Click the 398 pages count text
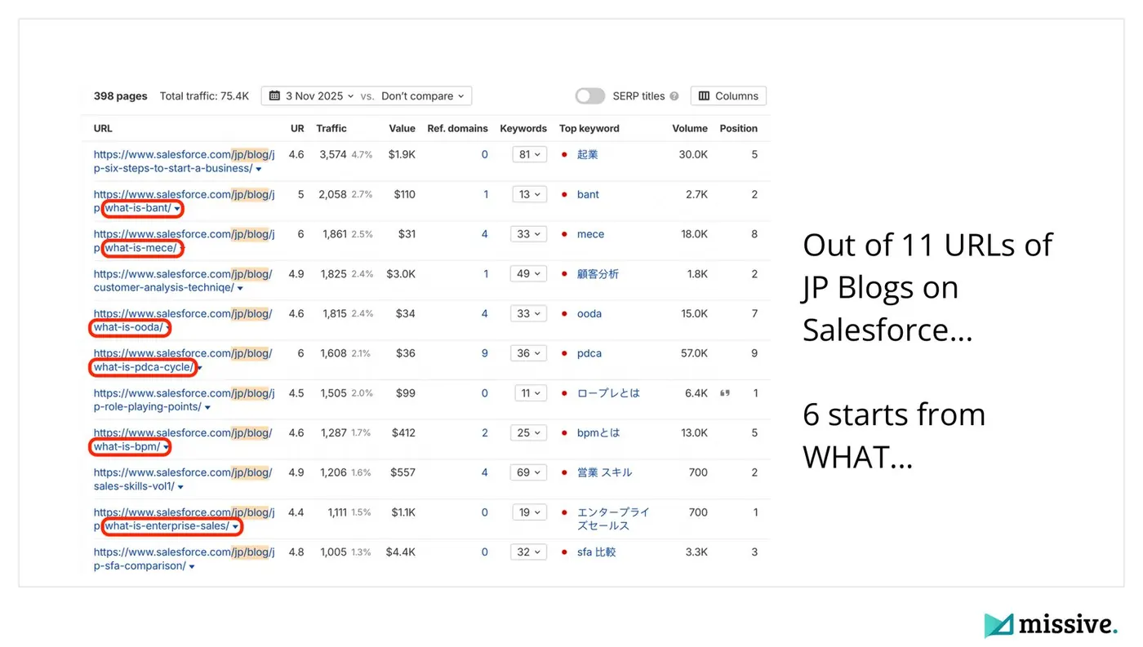 click(120, 95)
